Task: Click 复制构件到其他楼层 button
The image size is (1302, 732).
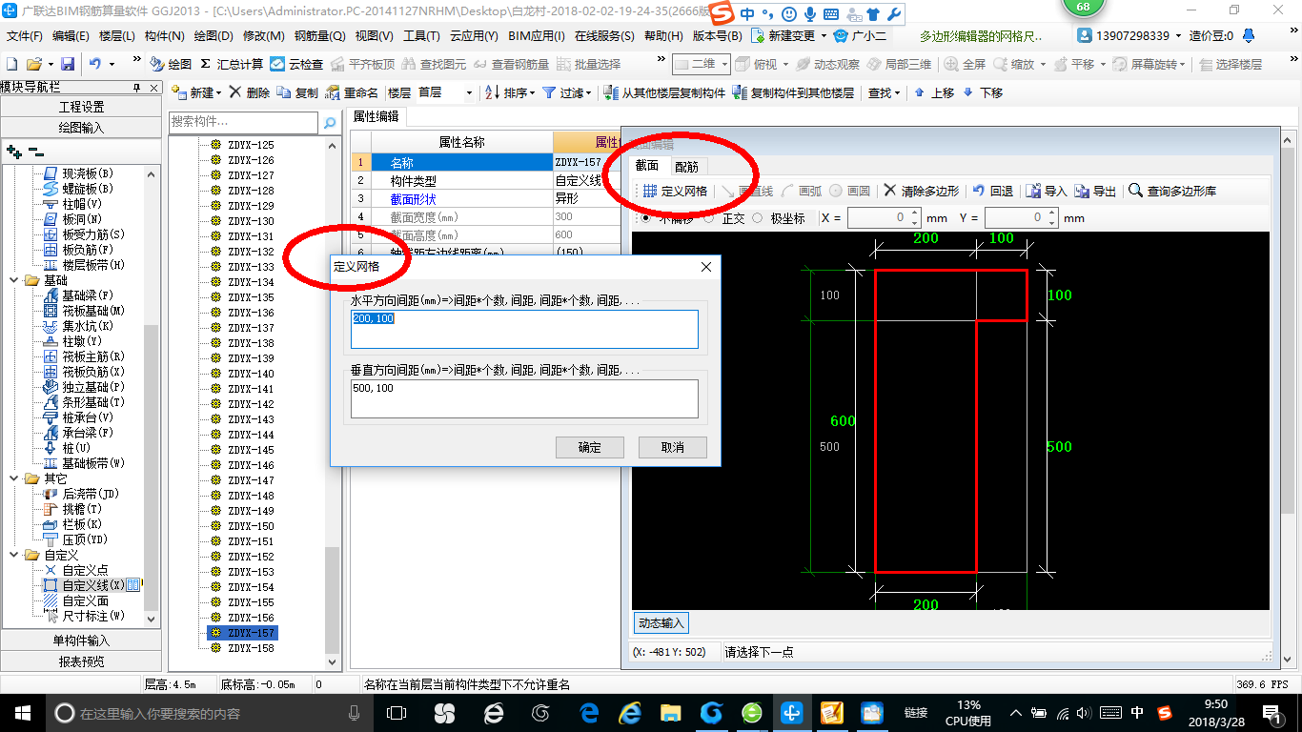Action: (793, 92)
